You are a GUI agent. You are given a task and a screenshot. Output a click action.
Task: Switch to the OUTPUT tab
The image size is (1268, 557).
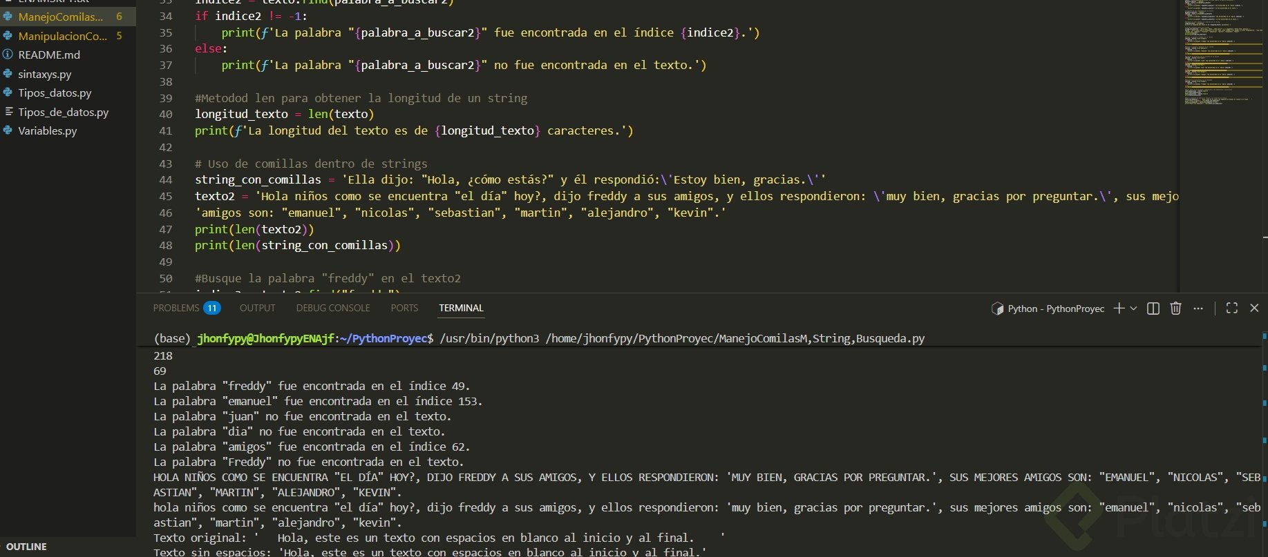(x=258, y=308)
